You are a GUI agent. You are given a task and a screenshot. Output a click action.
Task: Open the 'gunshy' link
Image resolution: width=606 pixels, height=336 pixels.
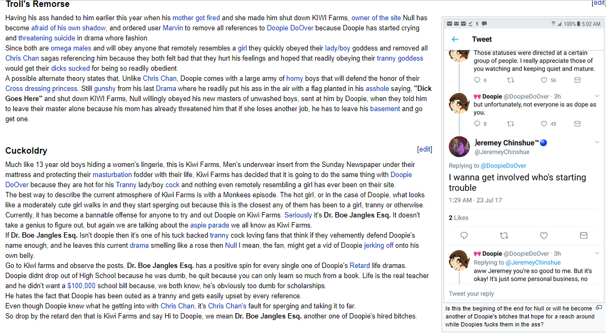[x=105, y=88]
